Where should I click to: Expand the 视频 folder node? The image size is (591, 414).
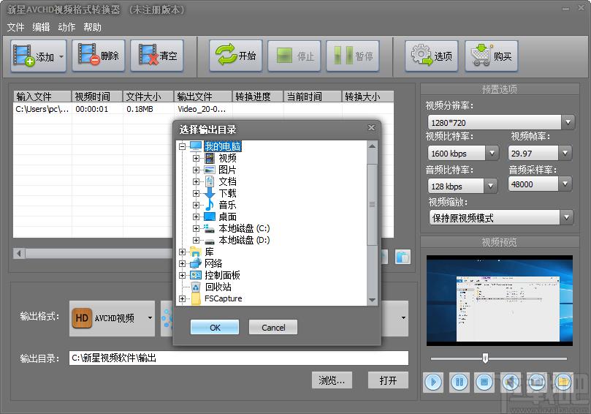[x=196, y=158]
